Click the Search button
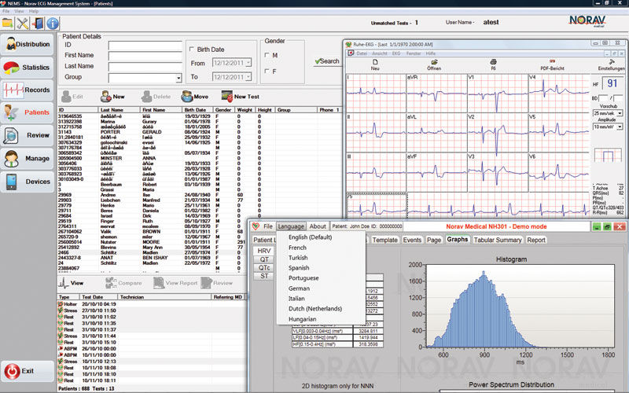 (327, 61)
